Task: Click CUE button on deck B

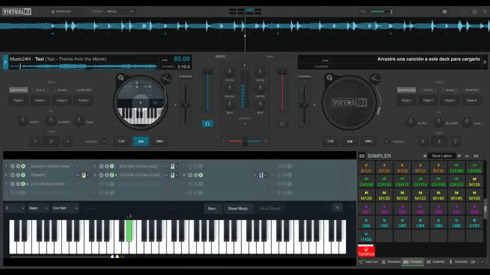Action: (x=330, y=141)
